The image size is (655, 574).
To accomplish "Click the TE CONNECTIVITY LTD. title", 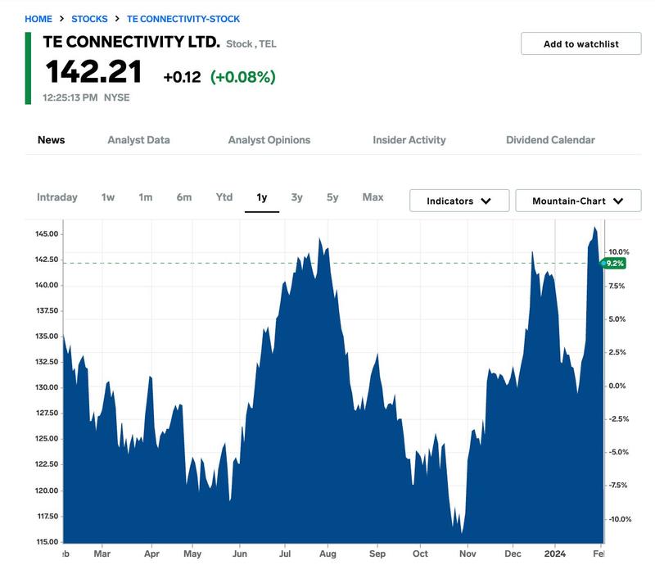I will [x=131, y=42].
